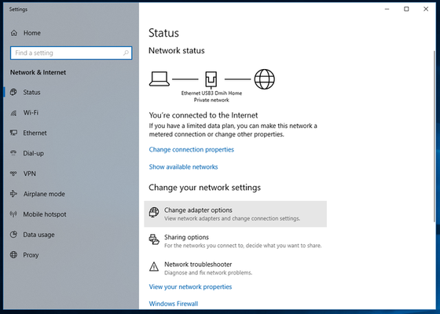Open the Windows Firewall link
440x314 pixels.
pos(174,304)
